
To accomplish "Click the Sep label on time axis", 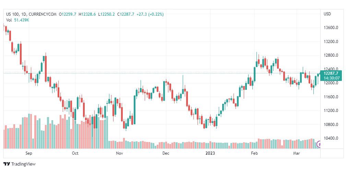I will point(29,153).
